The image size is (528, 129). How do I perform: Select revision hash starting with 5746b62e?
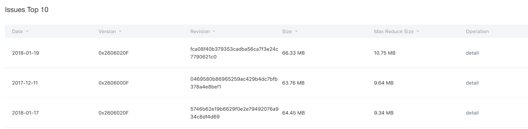234,113
